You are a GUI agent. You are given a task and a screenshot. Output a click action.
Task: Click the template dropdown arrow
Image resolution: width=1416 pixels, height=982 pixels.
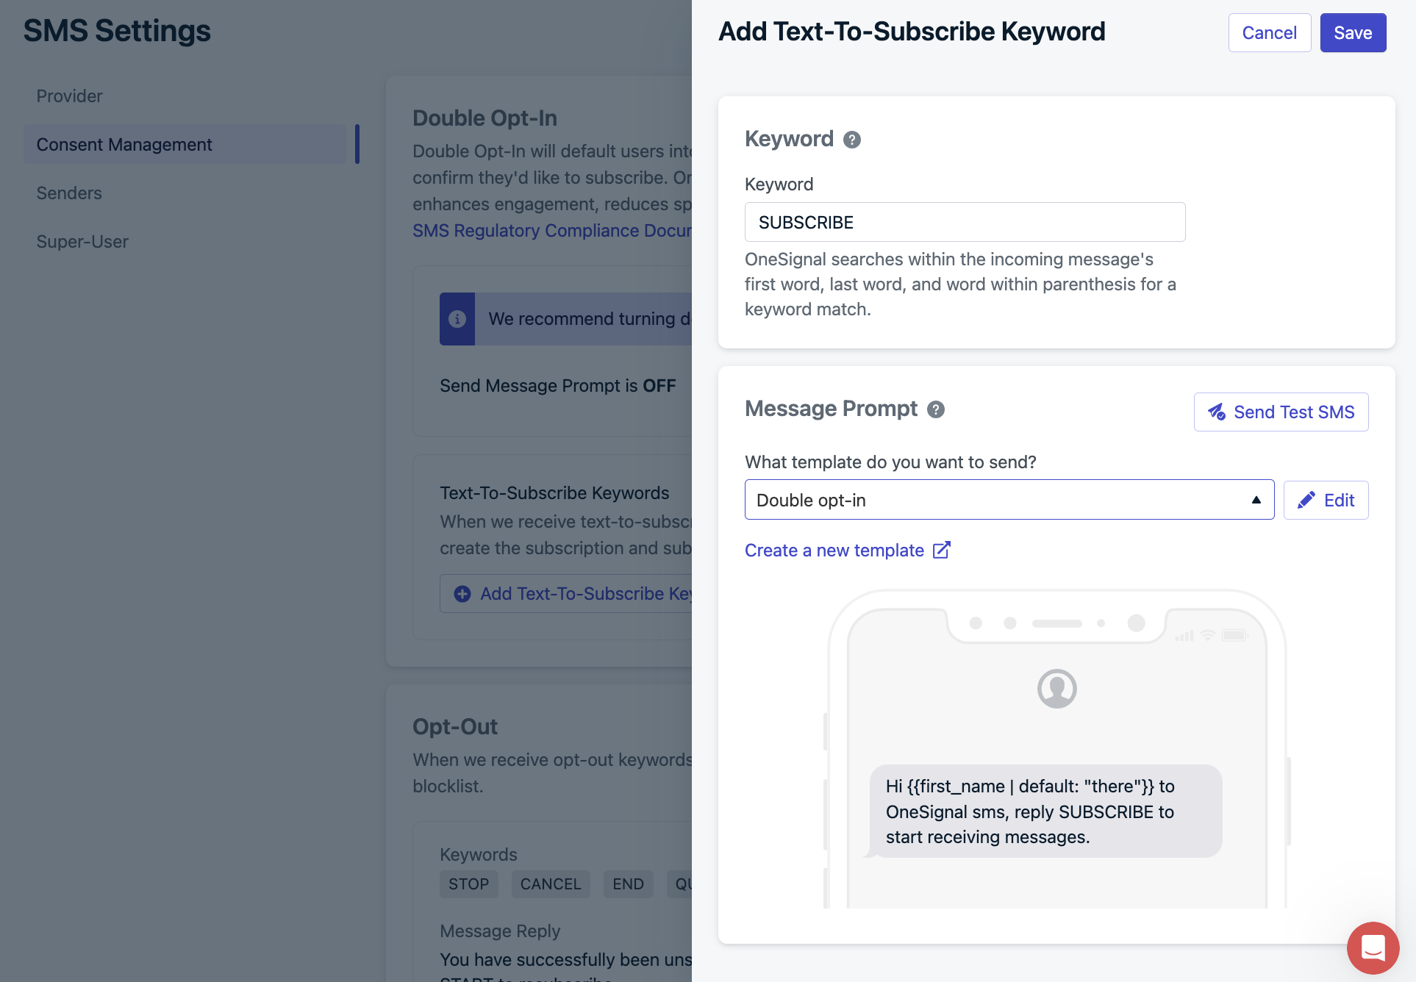[x=1256, y=500]
